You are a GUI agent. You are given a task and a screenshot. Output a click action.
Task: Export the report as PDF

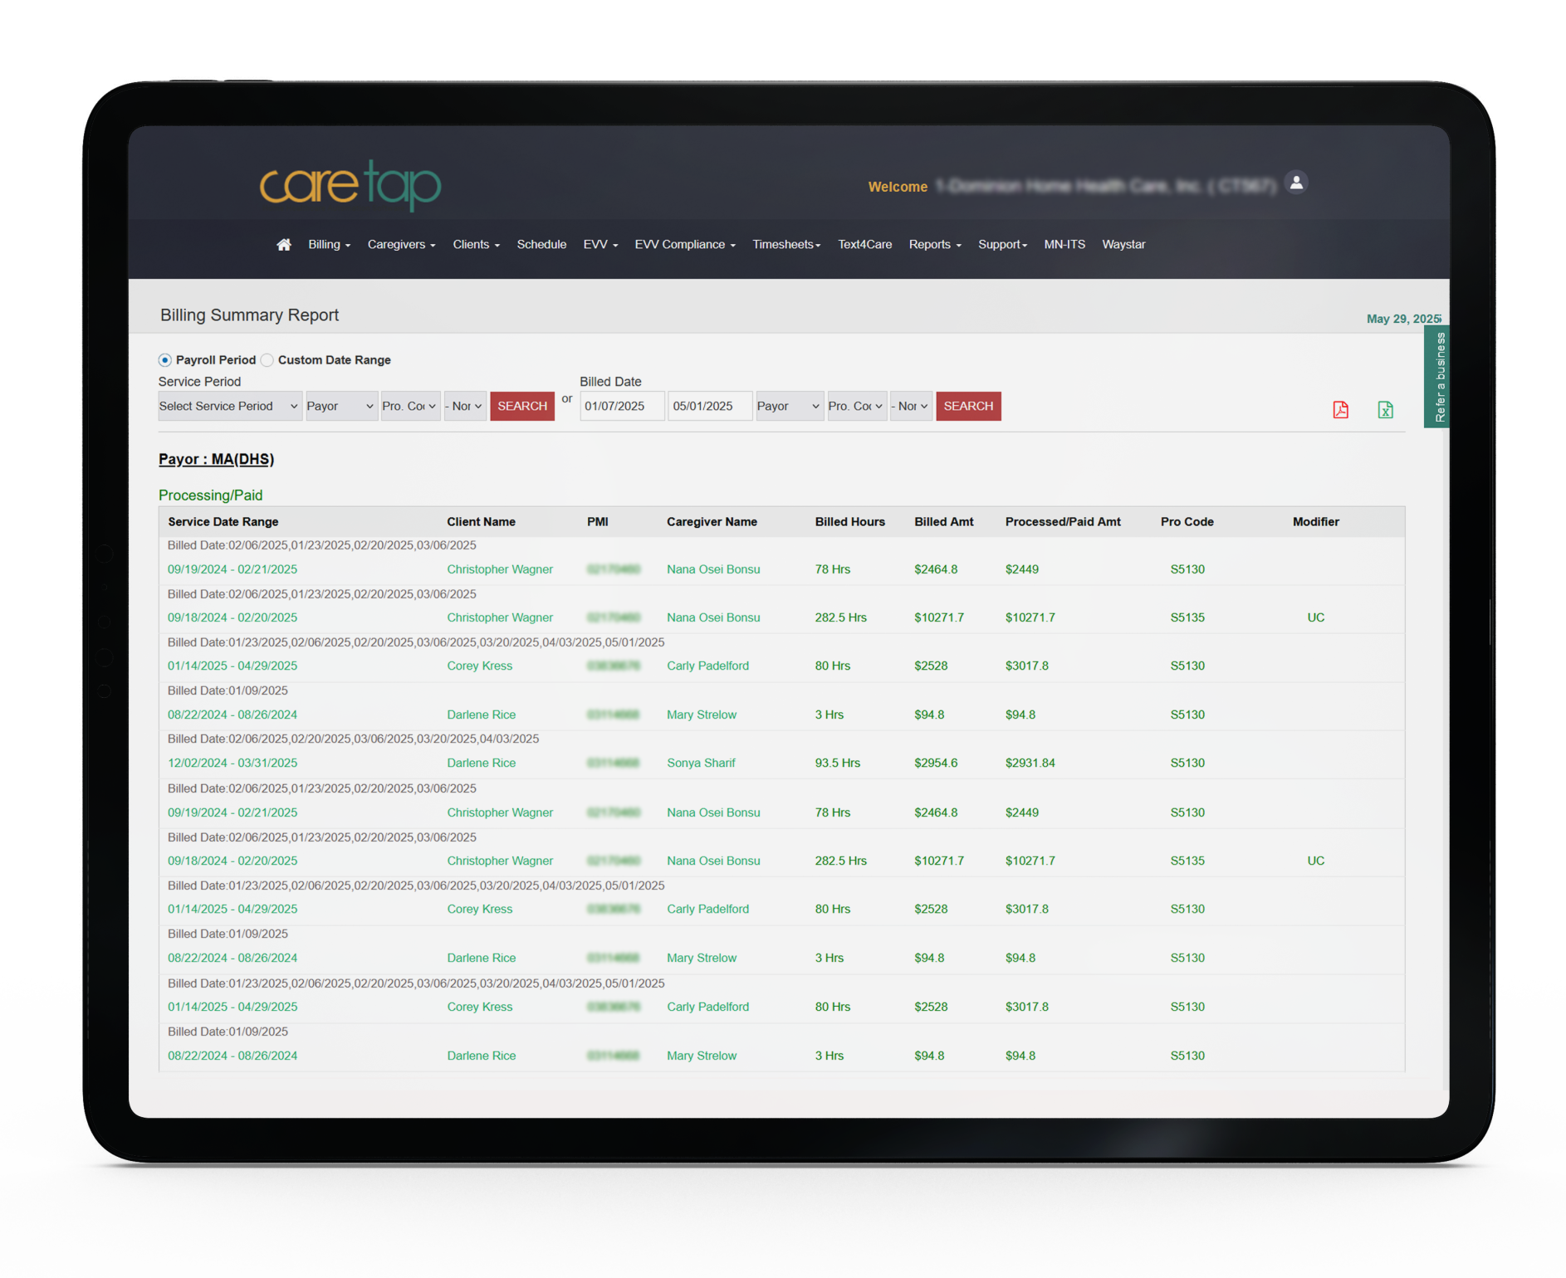point(1340,410)
